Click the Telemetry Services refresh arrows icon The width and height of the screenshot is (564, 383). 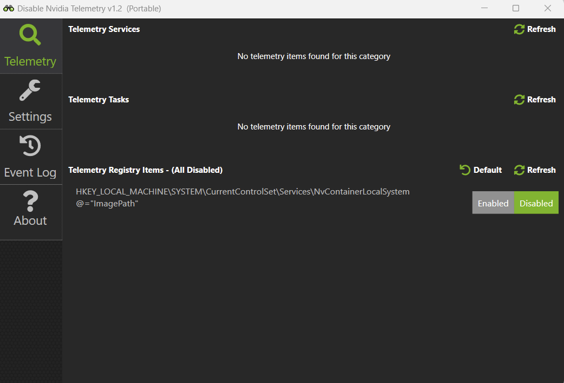pos(519,29)
